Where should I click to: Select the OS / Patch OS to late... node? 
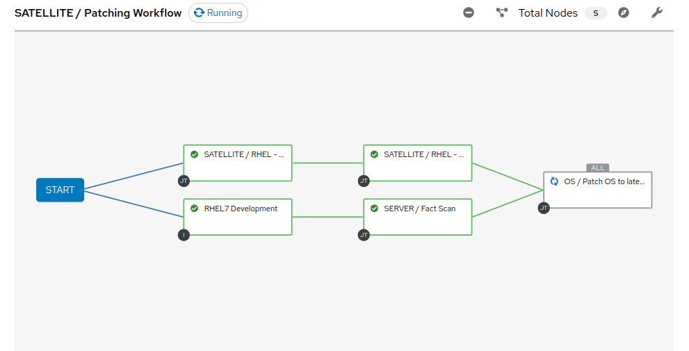[598, 190]
